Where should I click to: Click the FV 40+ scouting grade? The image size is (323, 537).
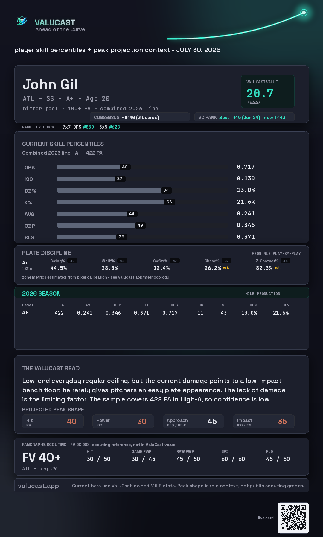(x=42, y=457)
